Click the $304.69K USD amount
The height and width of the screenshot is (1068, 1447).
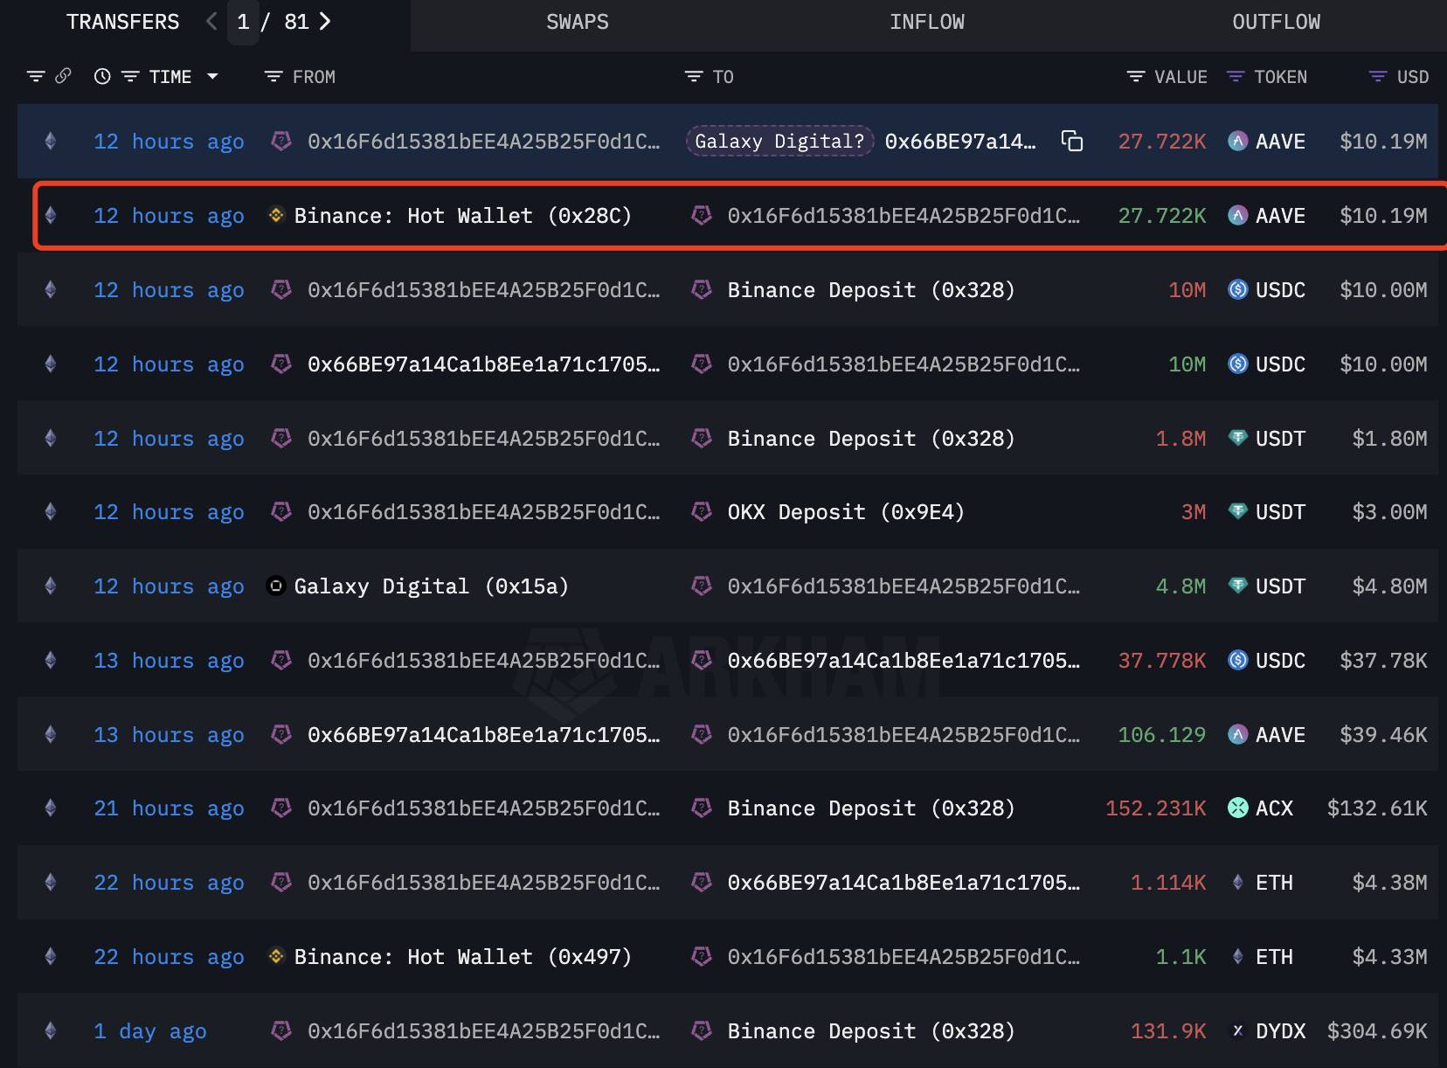click(1377, 1031)
